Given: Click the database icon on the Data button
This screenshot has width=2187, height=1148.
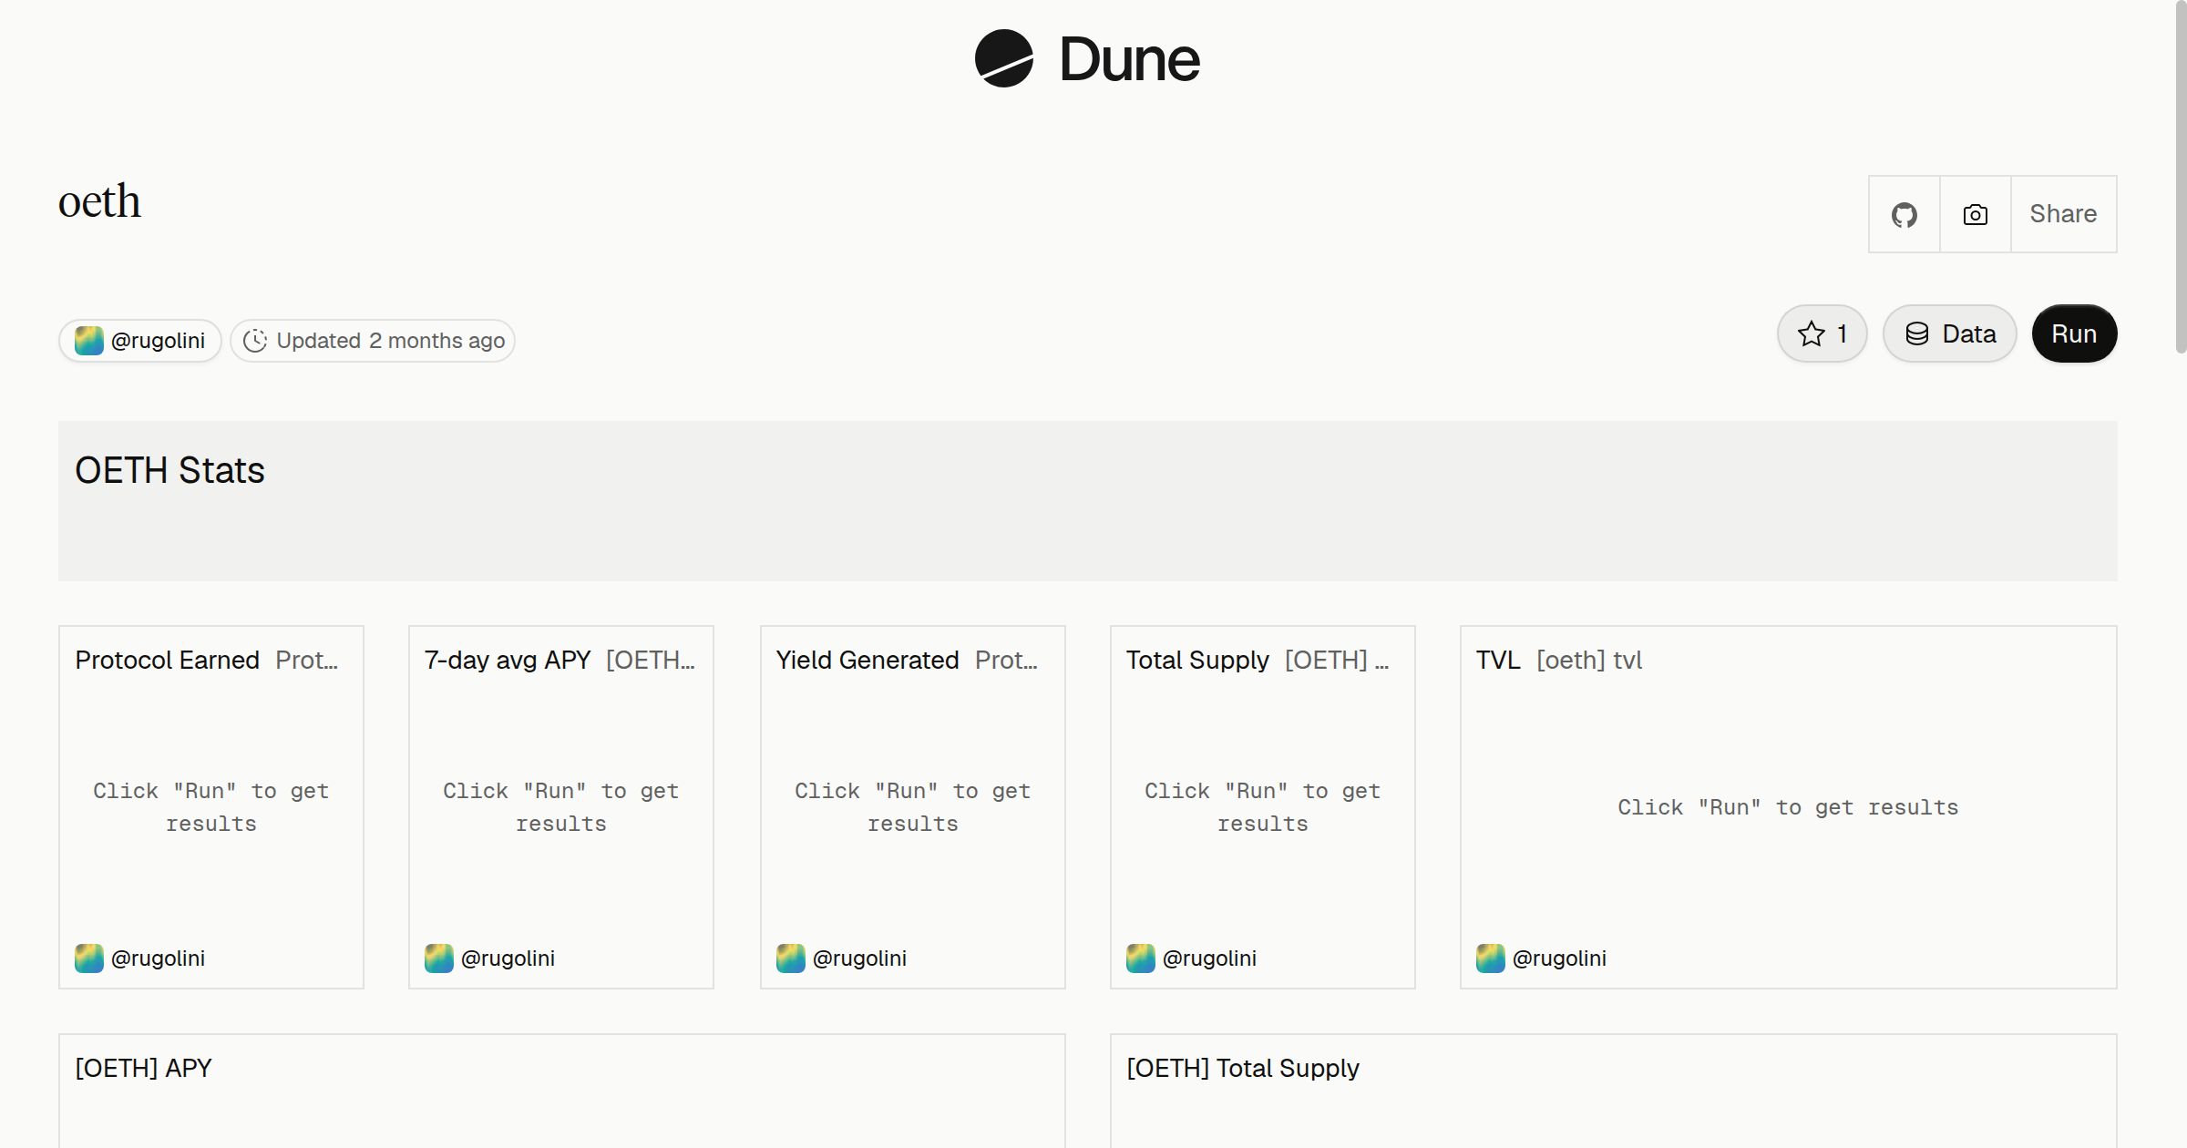Looking at the screenshot, I should (x=1917, y=333).
